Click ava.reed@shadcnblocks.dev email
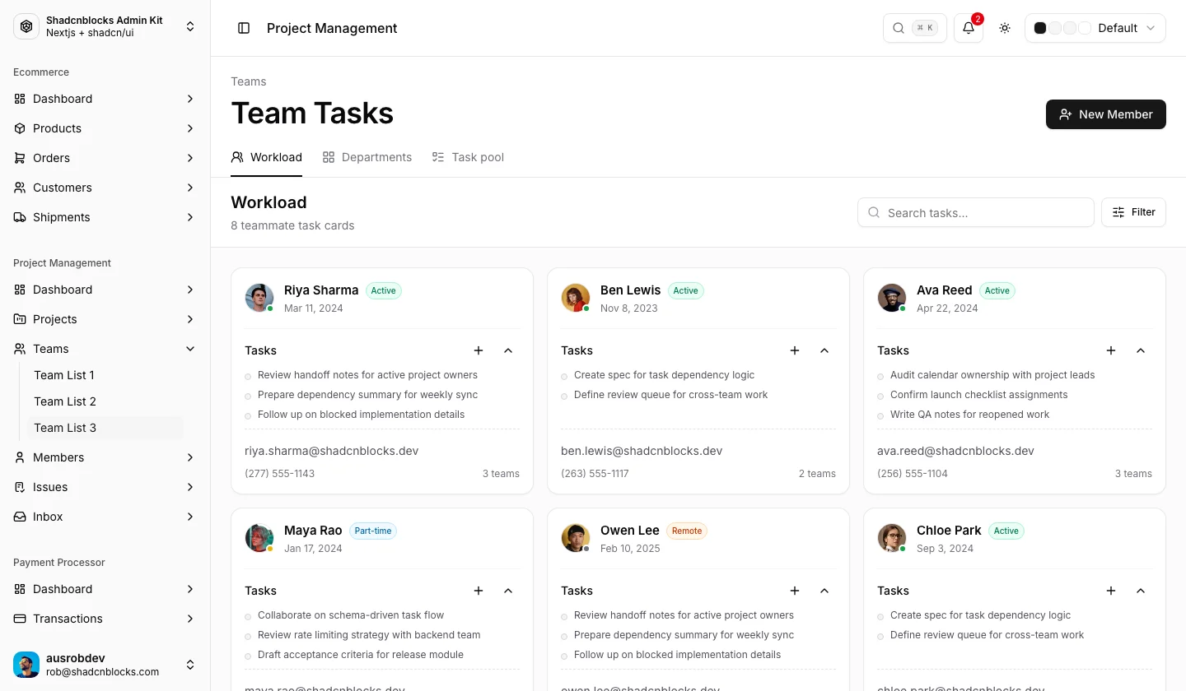Image resolution: width=1186 pixels, height=691 pixels. tap(955, 451)
